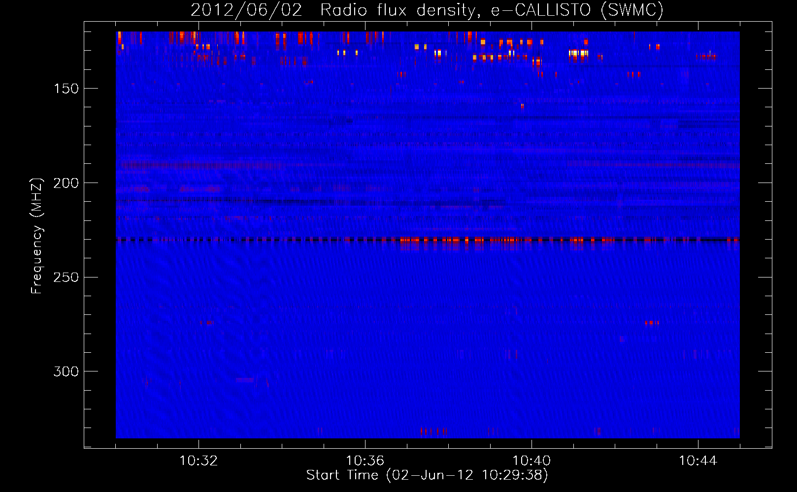Click the 200 frequency tick label
The width and height of the screenshot is (797, 492).
pyautogui.click(x=66, y=183)
